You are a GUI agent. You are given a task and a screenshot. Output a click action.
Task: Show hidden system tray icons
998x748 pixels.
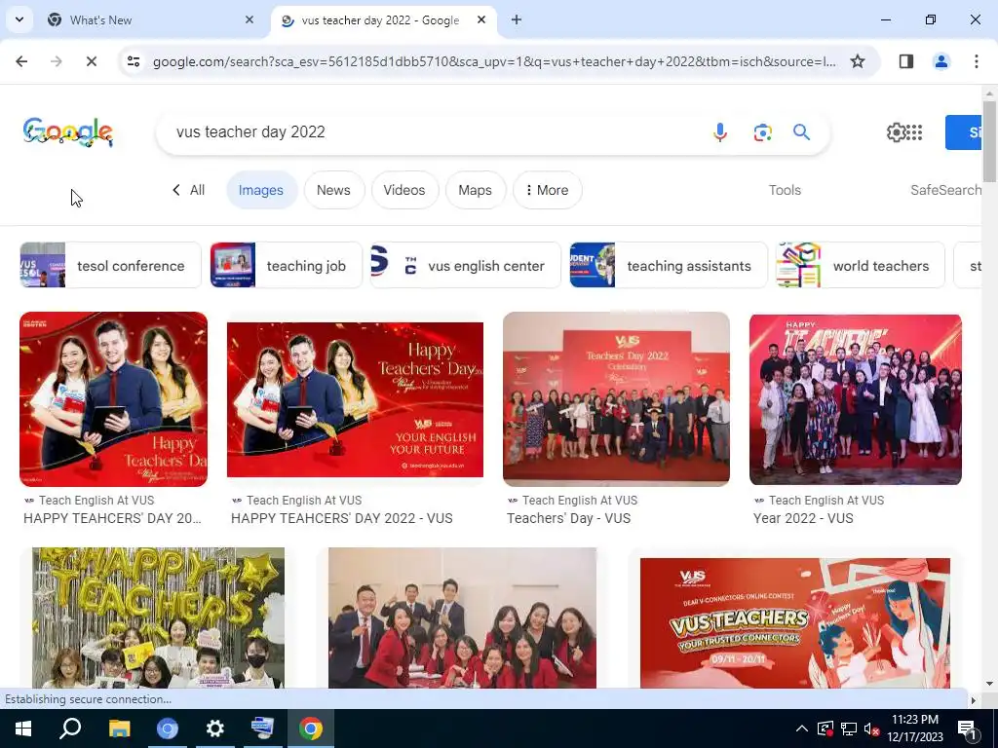pyautogui.click(x=802, y=729)
